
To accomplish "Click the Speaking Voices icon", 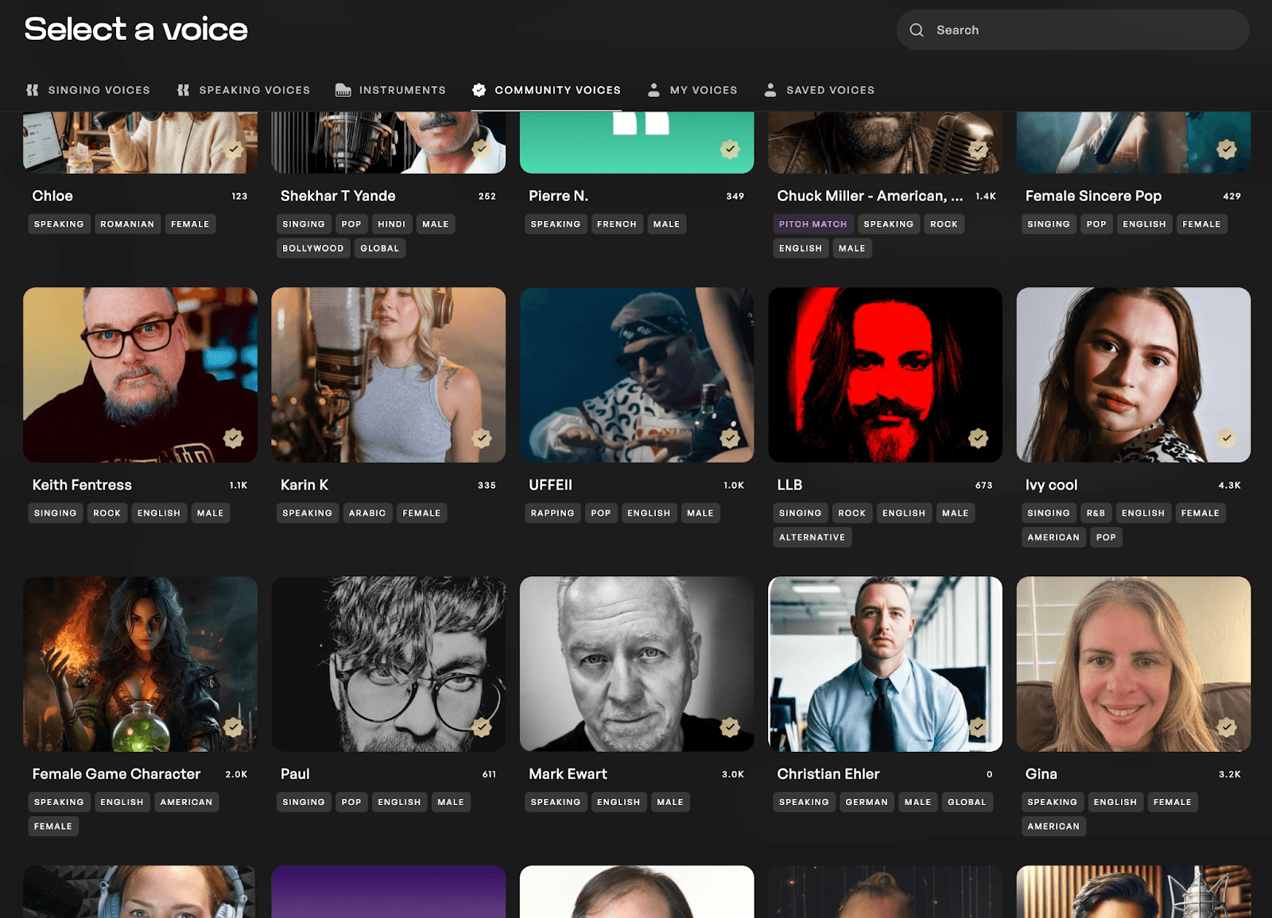I will [x=184, y=90].
